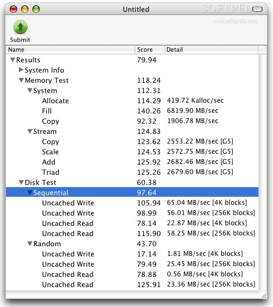Sort by the Name column header
This screenshot has width=273, height=307.
[70, 49]
